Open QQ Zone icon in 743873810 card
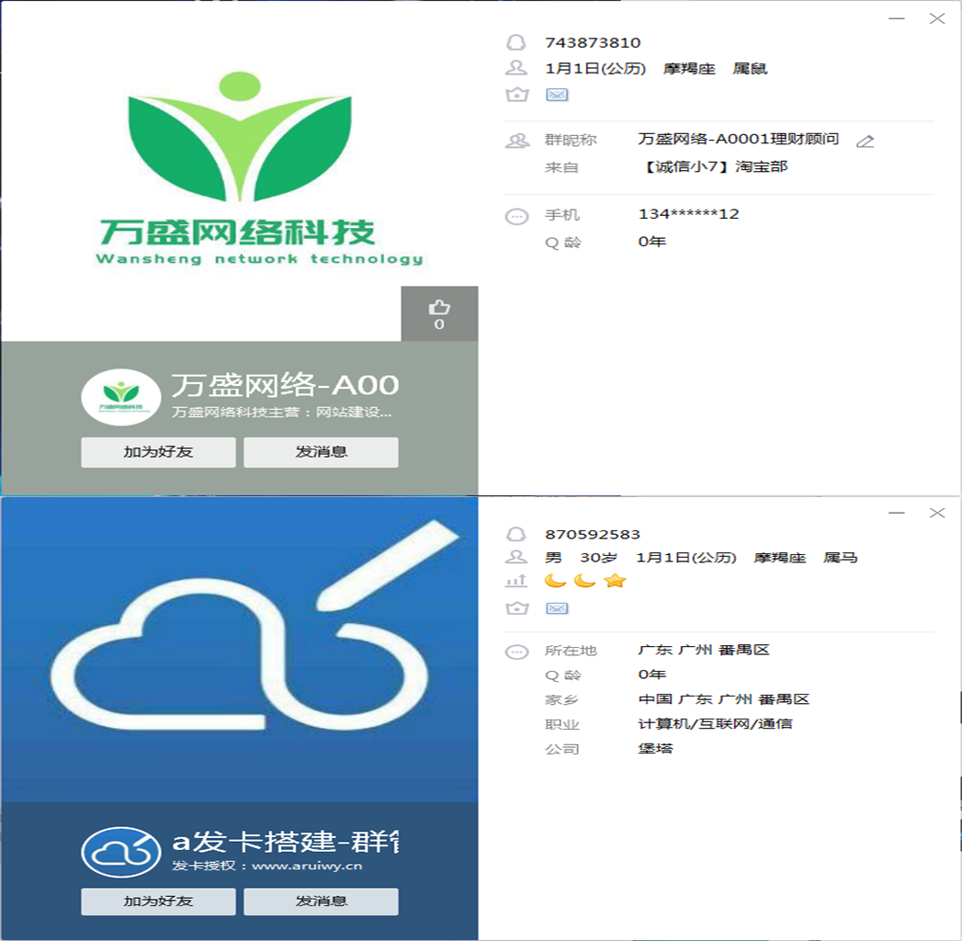This screenshot has height=941, width=962. (x=516, y=95)
